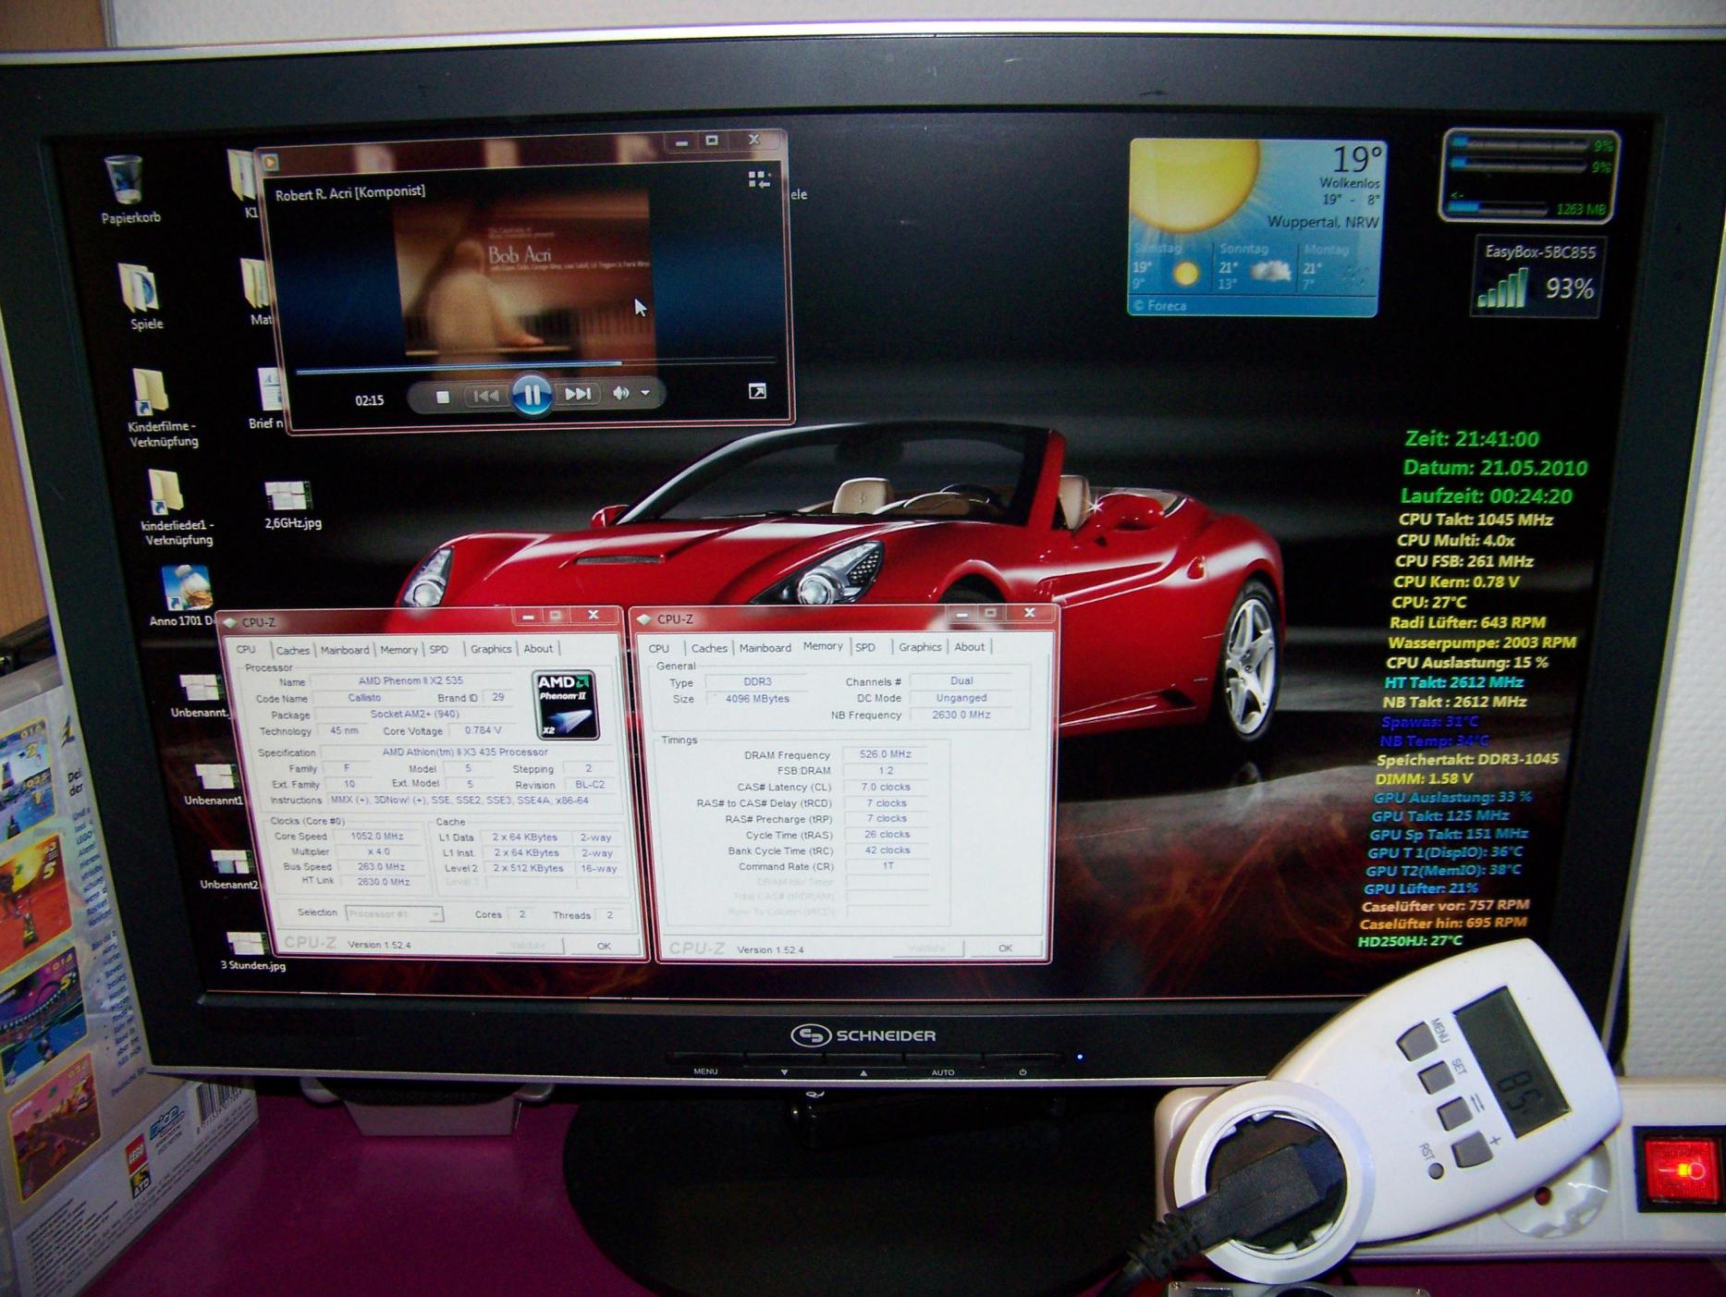This screenshot has width=1726, height=1297.
Task: Switch media player to library view icon
Action: pyautogui.click(x=759, y=179)
